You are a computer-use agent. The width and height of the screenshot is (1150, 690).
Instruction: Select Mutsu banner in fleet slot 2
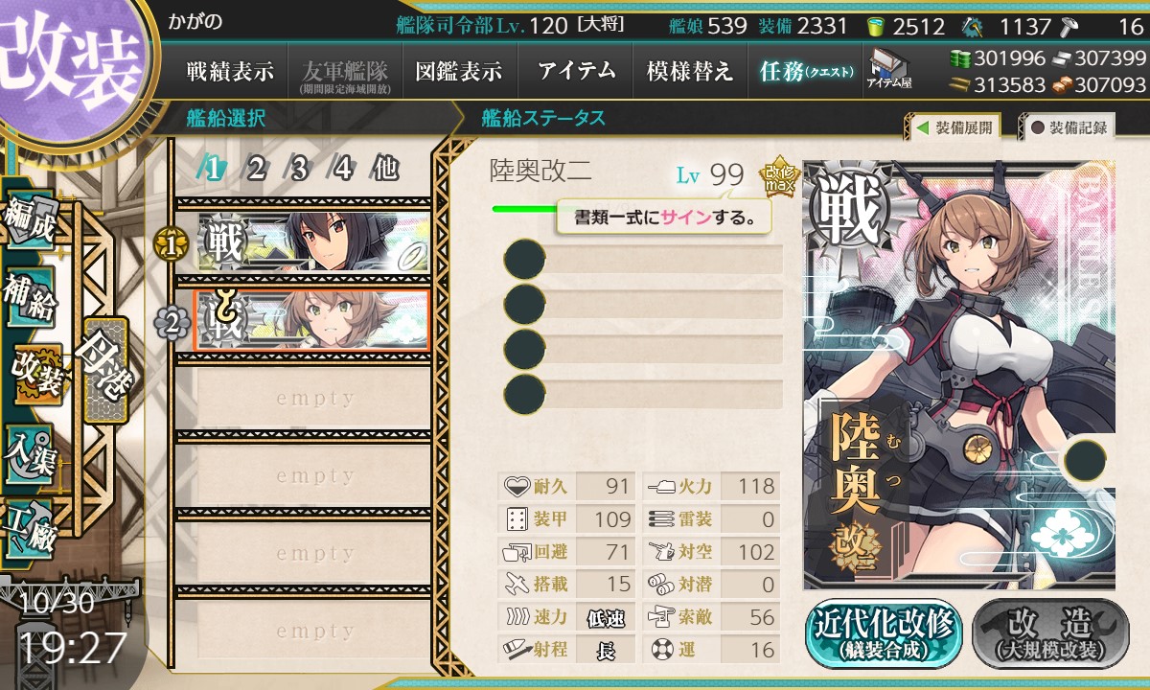(x=311, y=321)
